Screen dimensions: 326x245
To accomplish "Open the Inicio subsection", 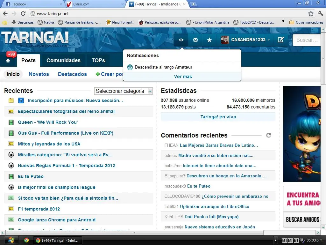I will (13, 74).
